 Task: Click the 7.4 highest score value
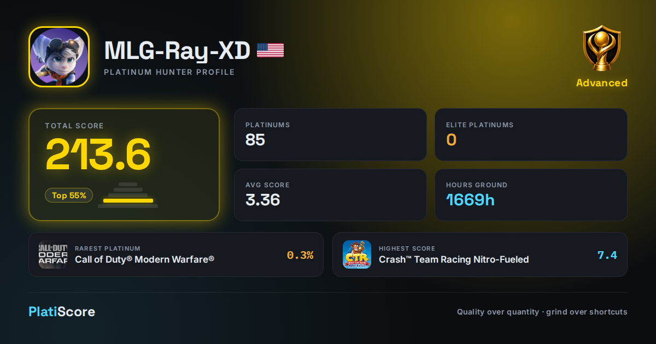point(607,255)
